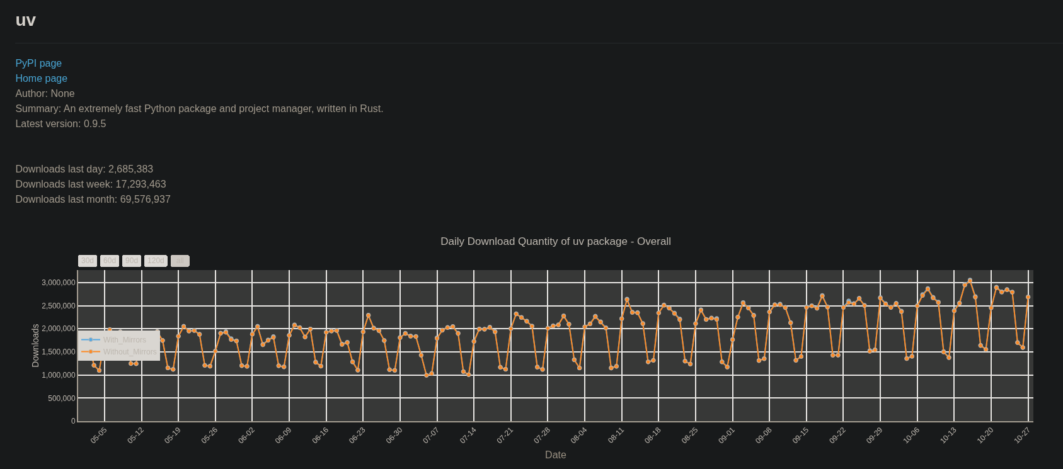This screenshot has height=469, width=1063.
Task: Click the 'uv' page heading
Action: (26, 20)
